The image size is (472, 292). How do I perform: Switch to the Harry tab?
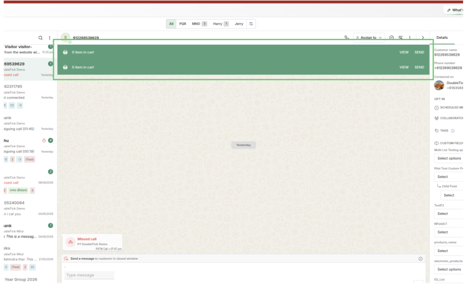click(220, 24)
